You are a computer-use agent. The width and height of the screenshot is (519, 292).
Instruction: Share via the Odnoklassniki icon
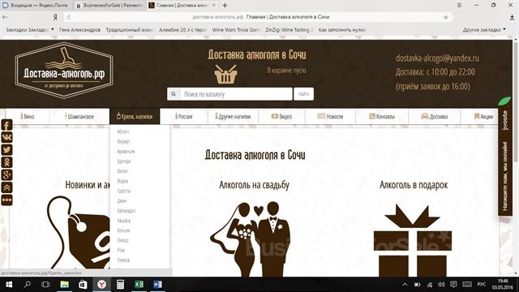tap(7, 162)
